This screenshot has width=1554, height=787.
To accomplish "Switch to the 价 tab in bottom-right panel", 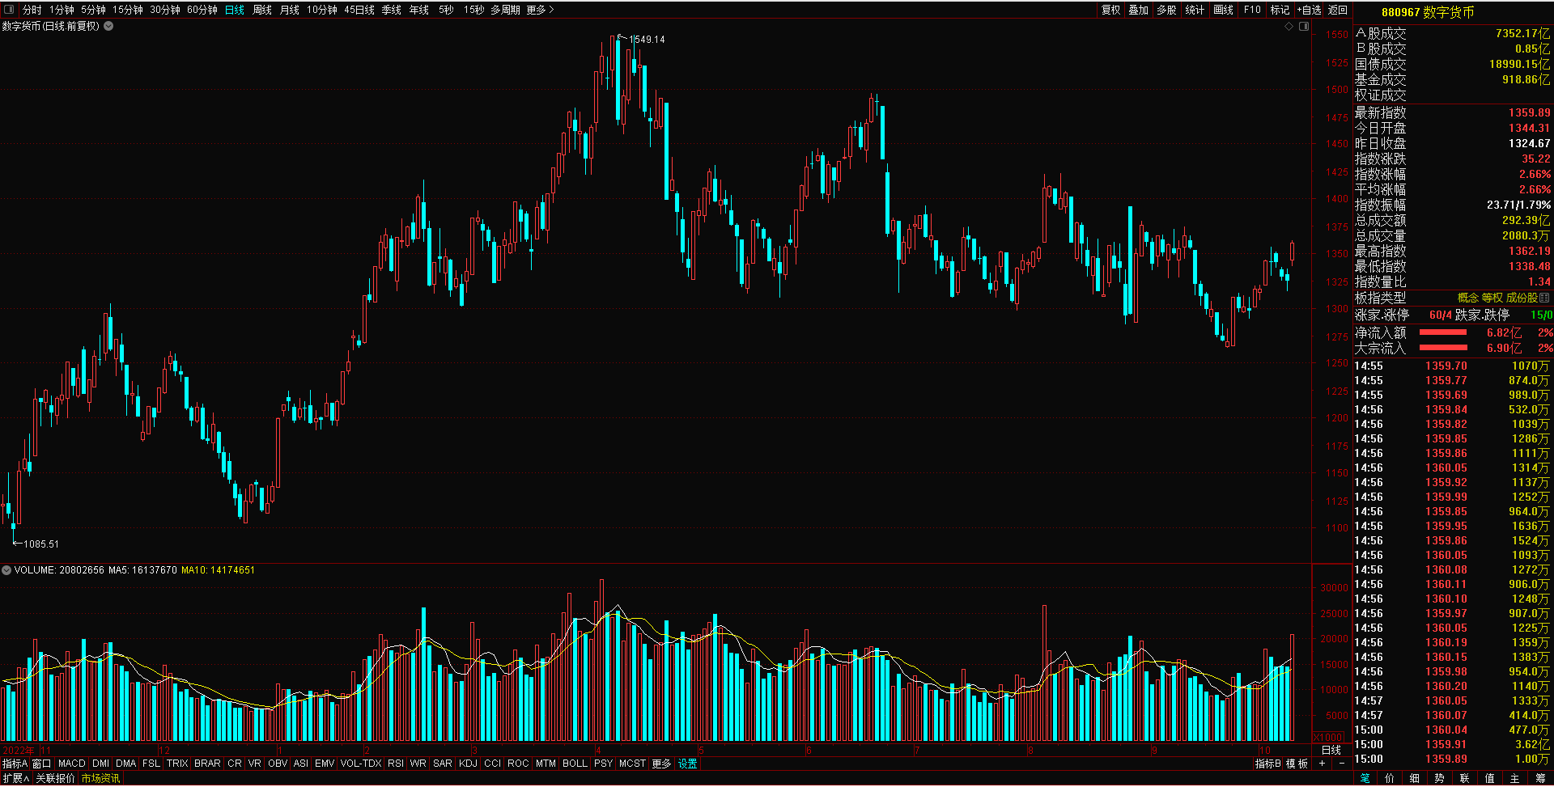I will [1390, 778].
